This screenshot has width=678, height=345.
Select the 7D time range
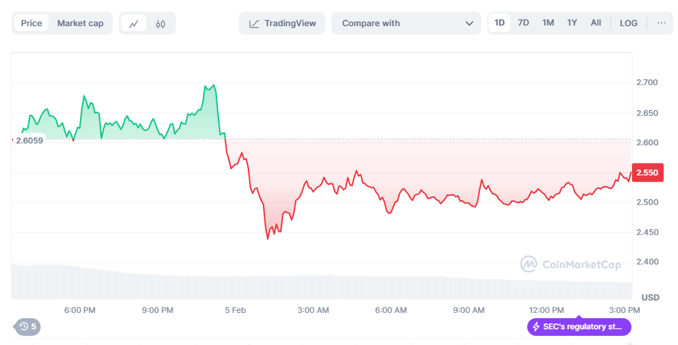coord(523,23)
